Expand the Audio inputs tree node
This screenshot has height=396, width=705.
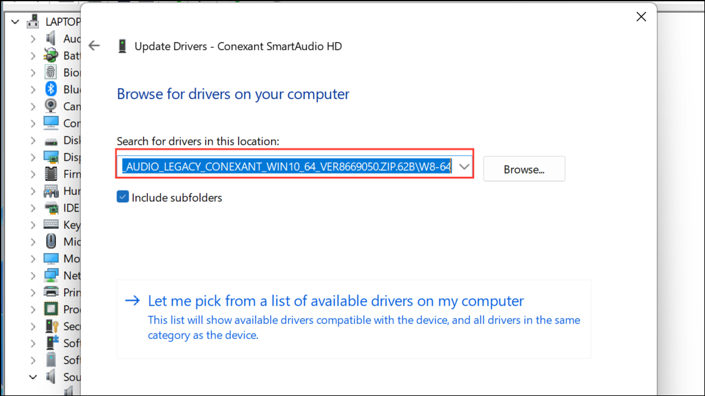pyautogui.click(x=33, y=39)
